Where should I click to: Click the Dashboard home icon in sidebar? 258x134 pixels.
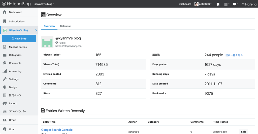[5, 12]
